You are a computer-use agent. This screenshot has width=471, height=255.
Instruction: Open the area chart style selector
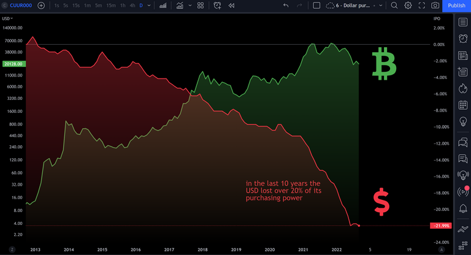coord(163,6)
